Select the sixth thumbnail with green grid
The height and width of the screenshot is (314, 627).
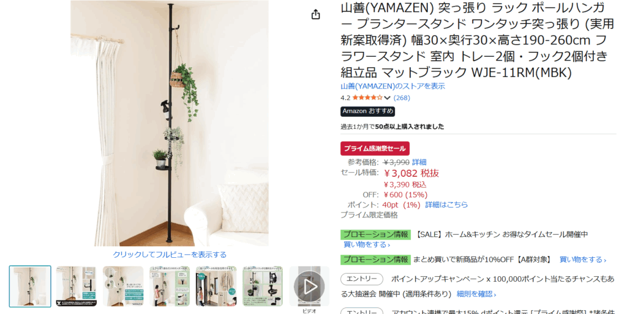pyautogui.click(x=263, y=286)
